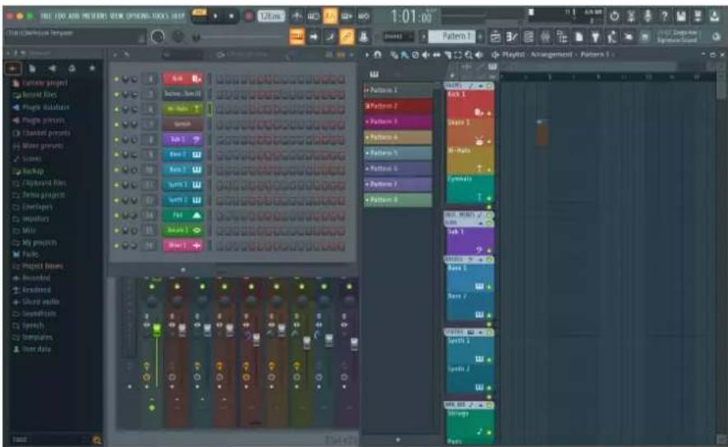
Task: Open the playlist options arrow menu
Action: (367, 55)
